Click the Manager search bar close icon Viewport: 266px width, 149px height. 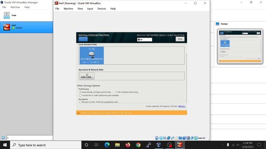pos(3,138)
